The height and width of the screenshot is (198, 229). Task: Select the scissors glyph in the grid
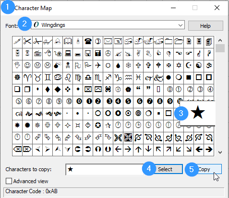pos(27,42)
